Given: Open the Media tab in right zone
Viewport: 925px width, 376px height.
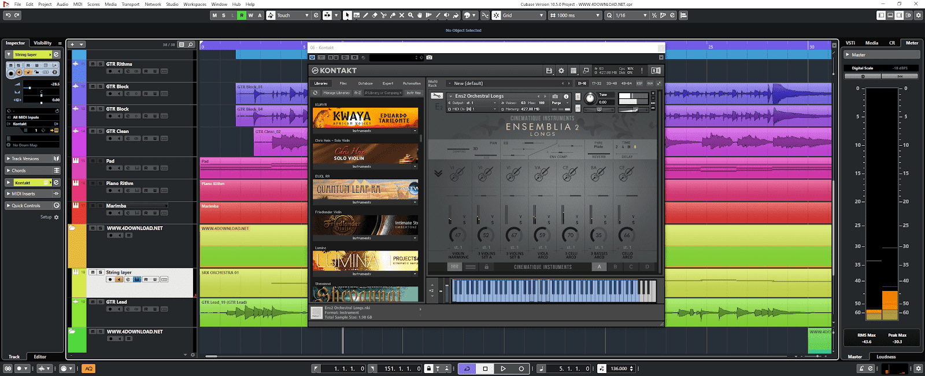Looking at the screenshot, I should (872, 43).
